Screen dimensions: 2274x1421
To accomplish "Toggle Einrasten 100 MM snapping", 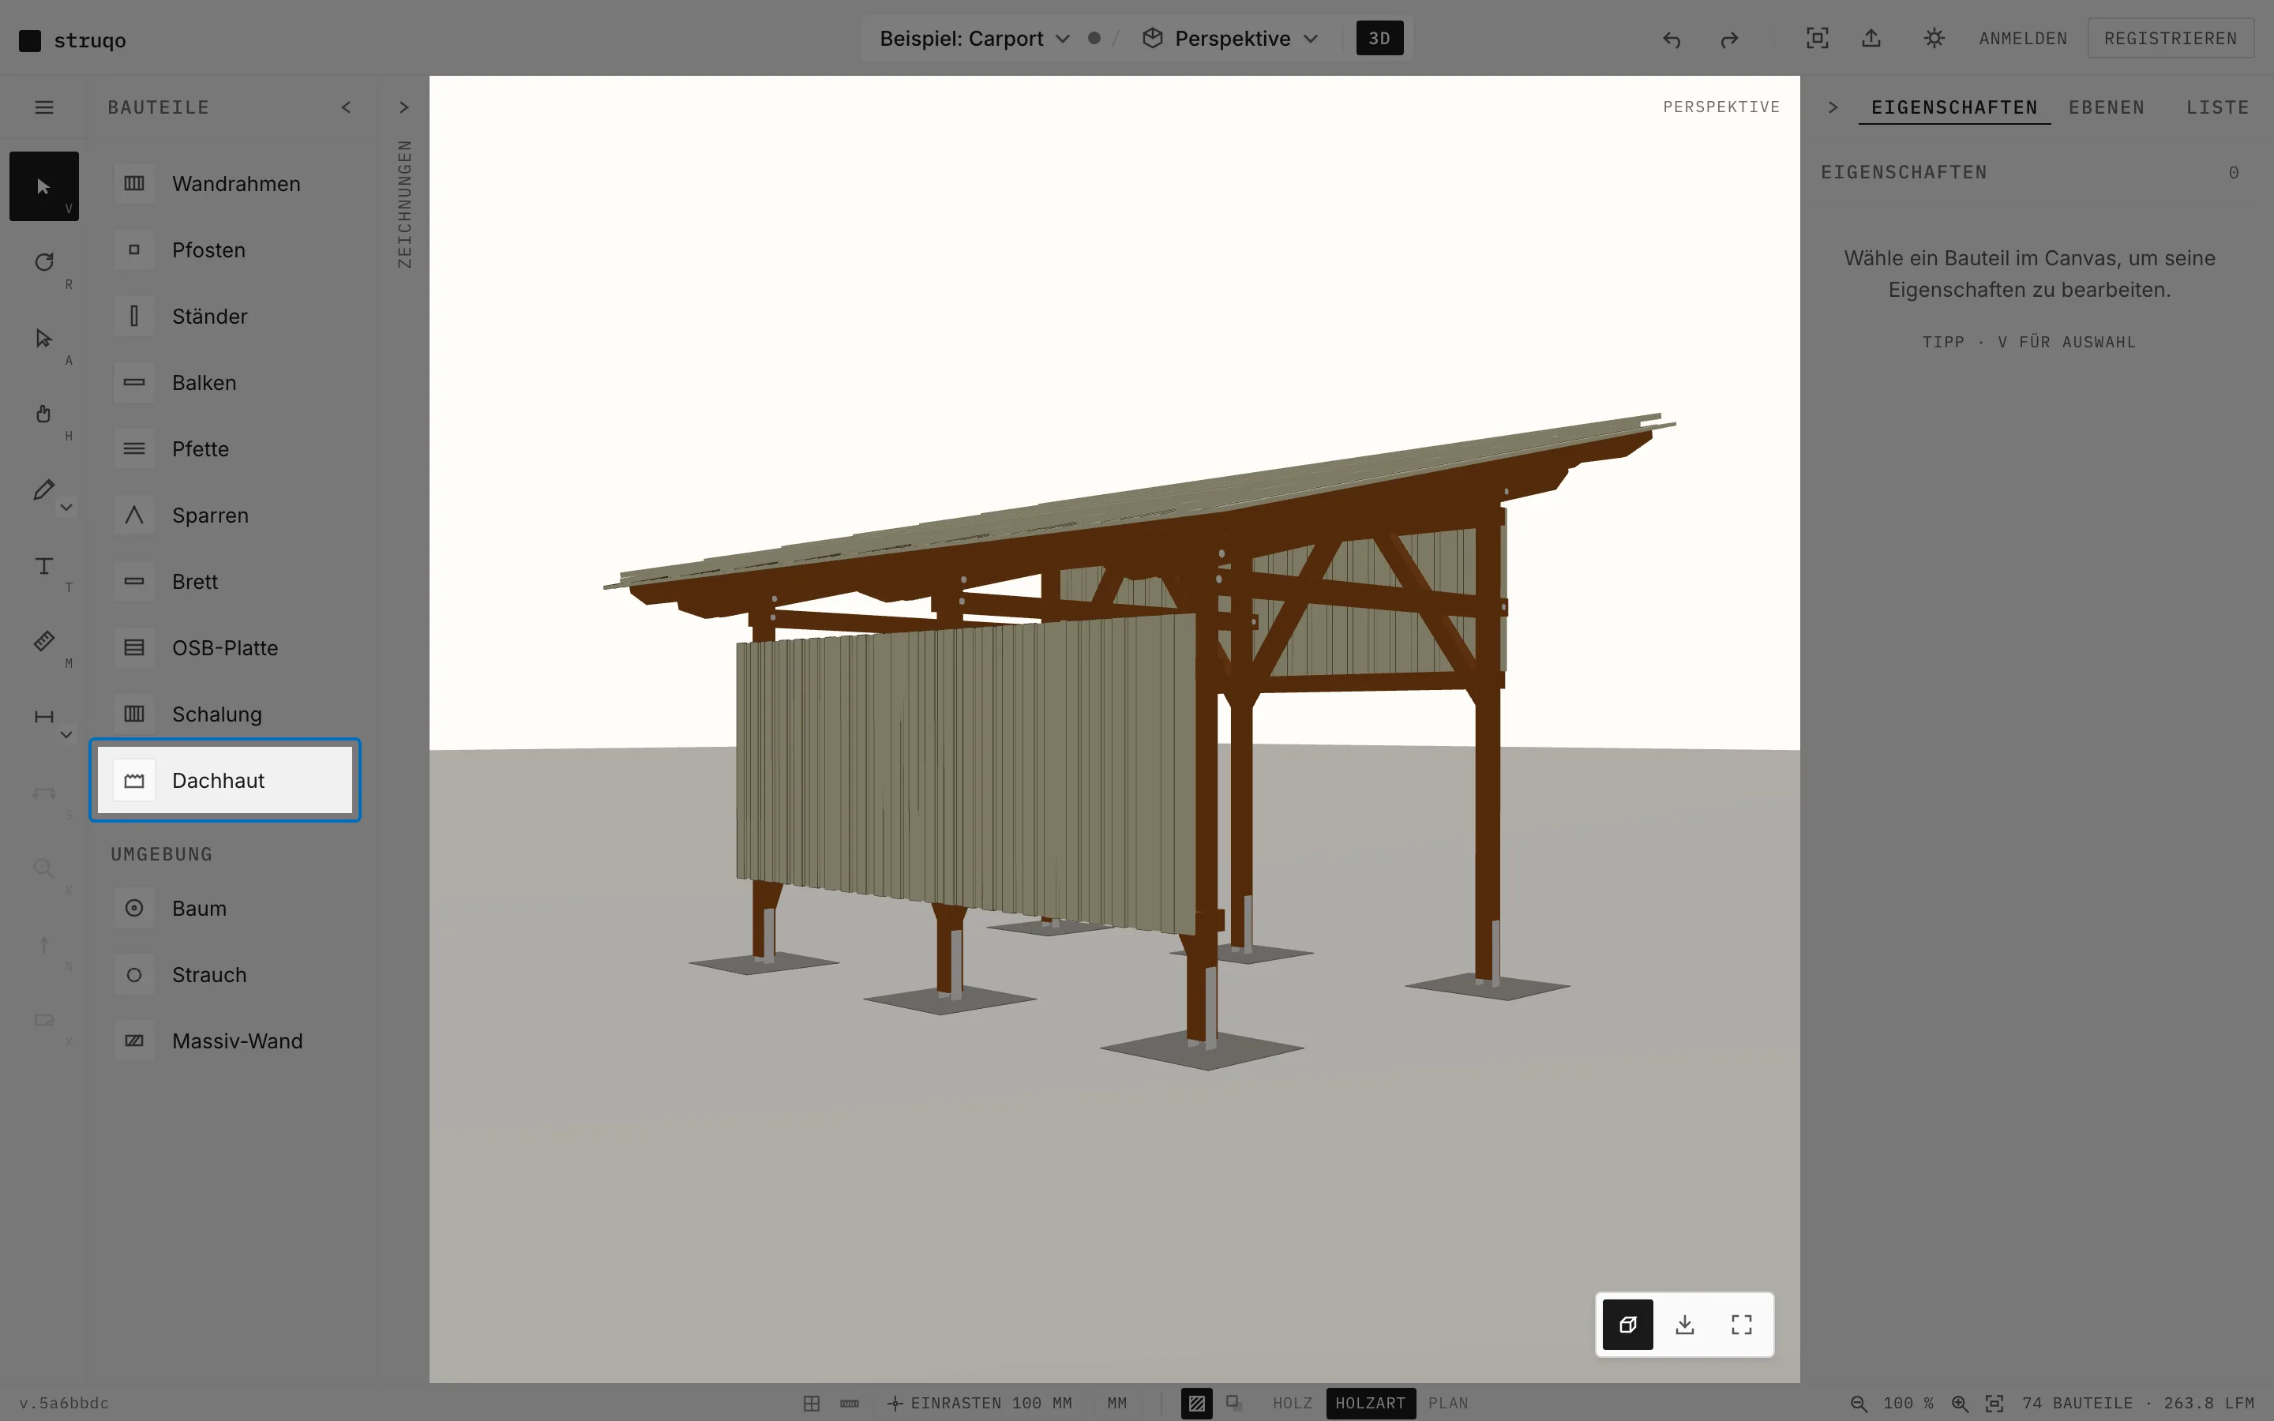I will pyautogui.click(x=979, y=1403).
